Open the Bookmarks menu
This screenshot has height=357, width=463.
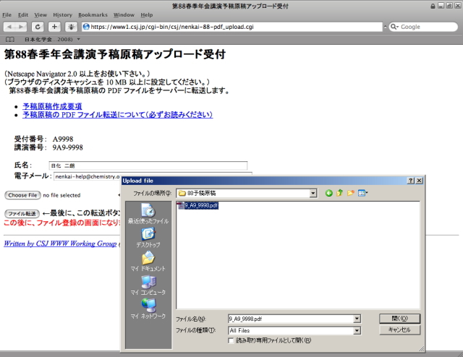pyautogui.click(x=92, y=14)
